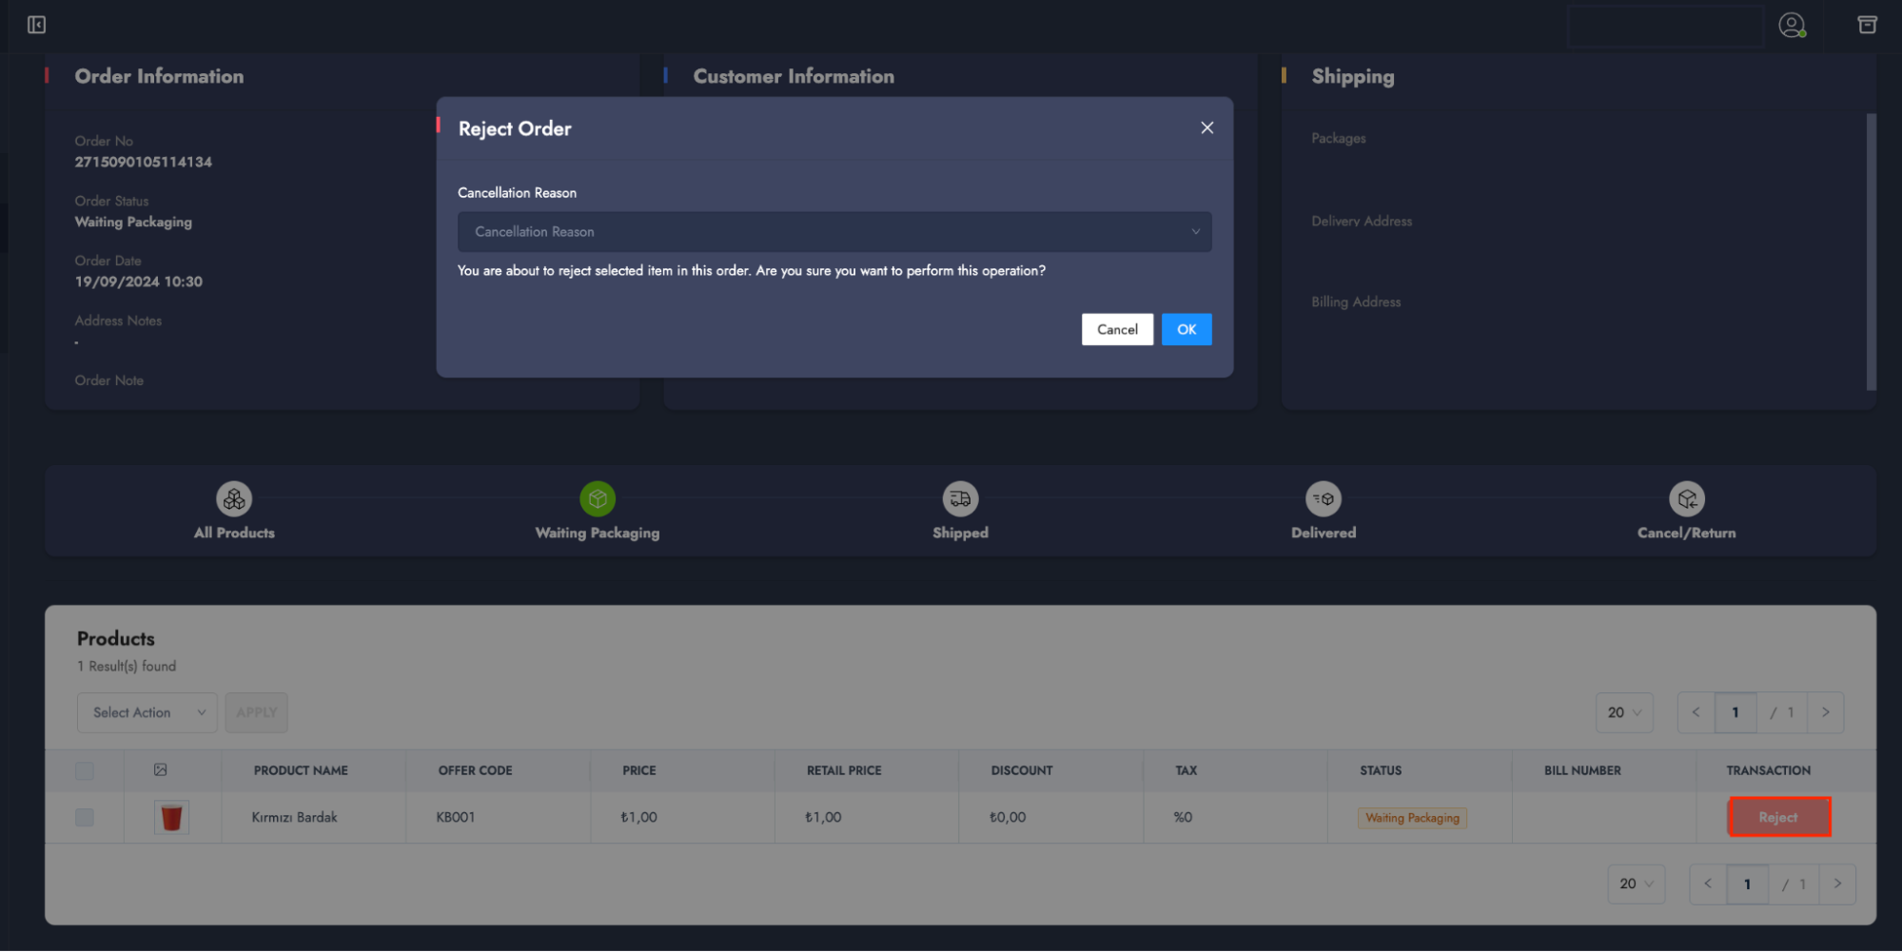Expand the Select Action dropdown
This screenshot has height=952, width=1902.
pos(147,712)
